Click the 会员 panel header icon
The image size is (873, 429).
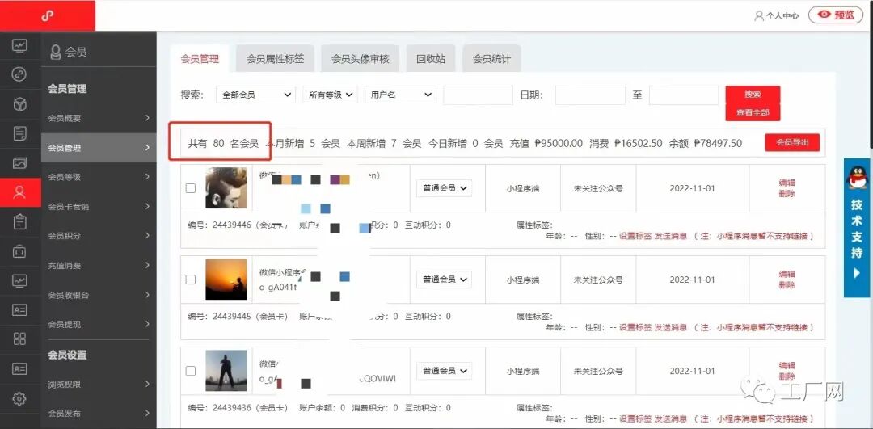(55, 53)
